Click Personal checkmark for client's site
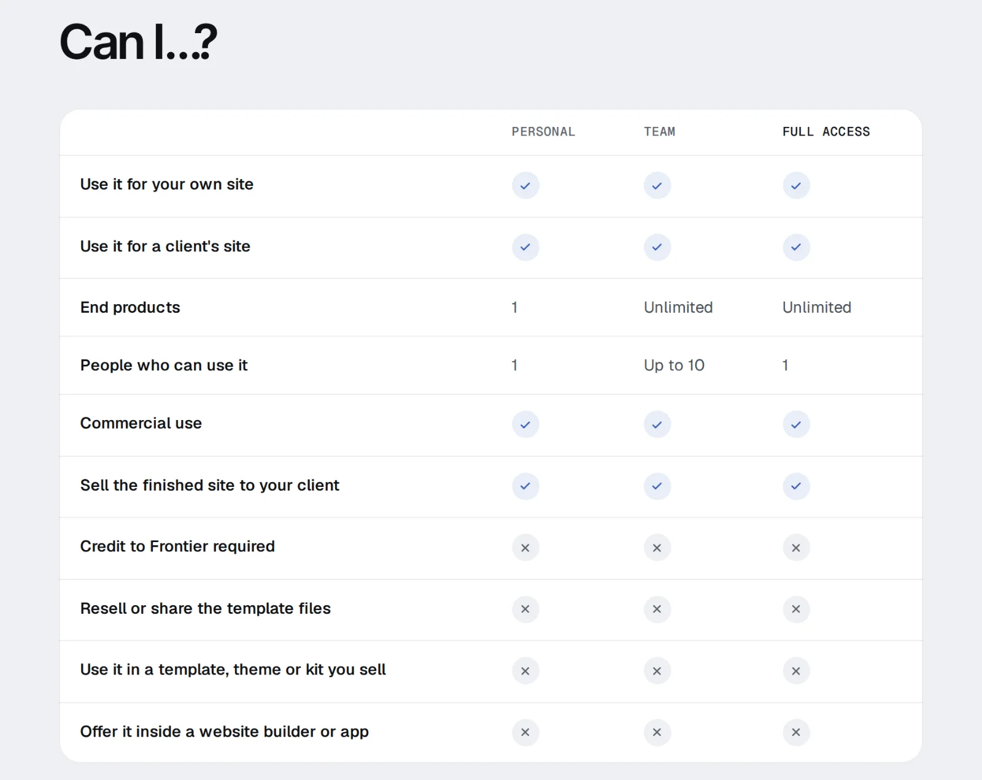The image size is (982, 780). [525, 247]
